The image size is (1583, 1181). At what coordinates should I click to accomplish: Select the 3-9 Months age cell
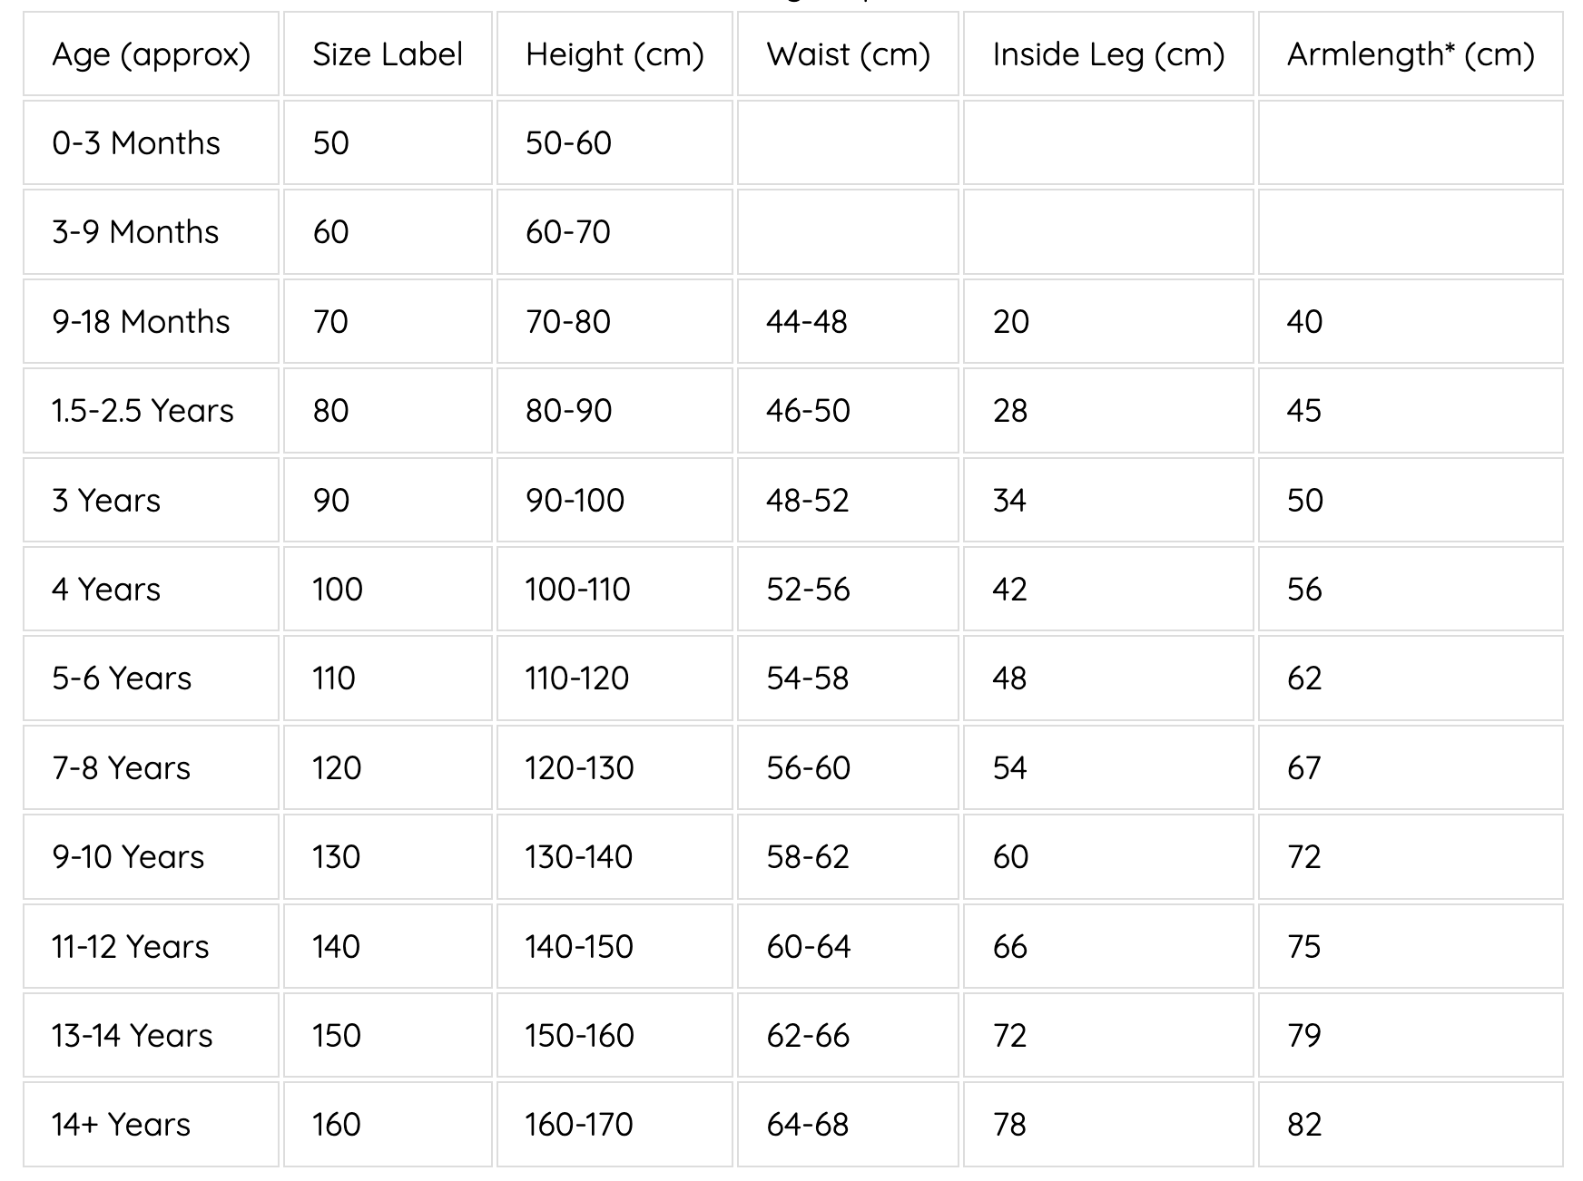[135, 232]
